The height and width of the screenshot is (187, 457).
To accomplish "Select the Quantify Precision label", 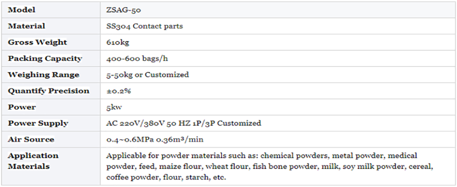I will 49,91.
